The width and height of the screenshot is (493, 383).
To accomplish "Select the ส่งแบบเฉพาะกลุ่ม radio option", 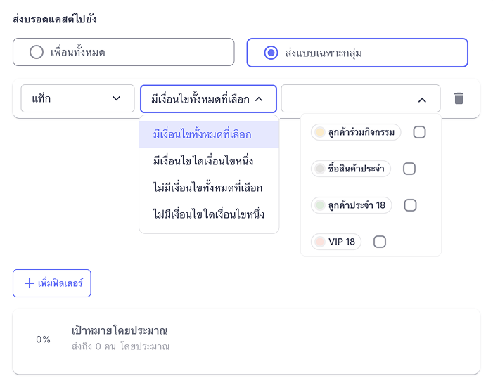I will 270,52.
